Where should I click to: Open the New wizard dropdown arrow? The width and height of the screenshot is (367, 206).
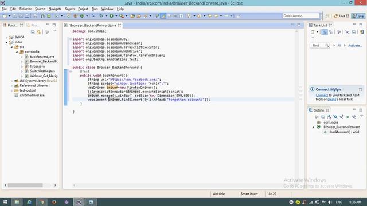click(x=10, y=16)
